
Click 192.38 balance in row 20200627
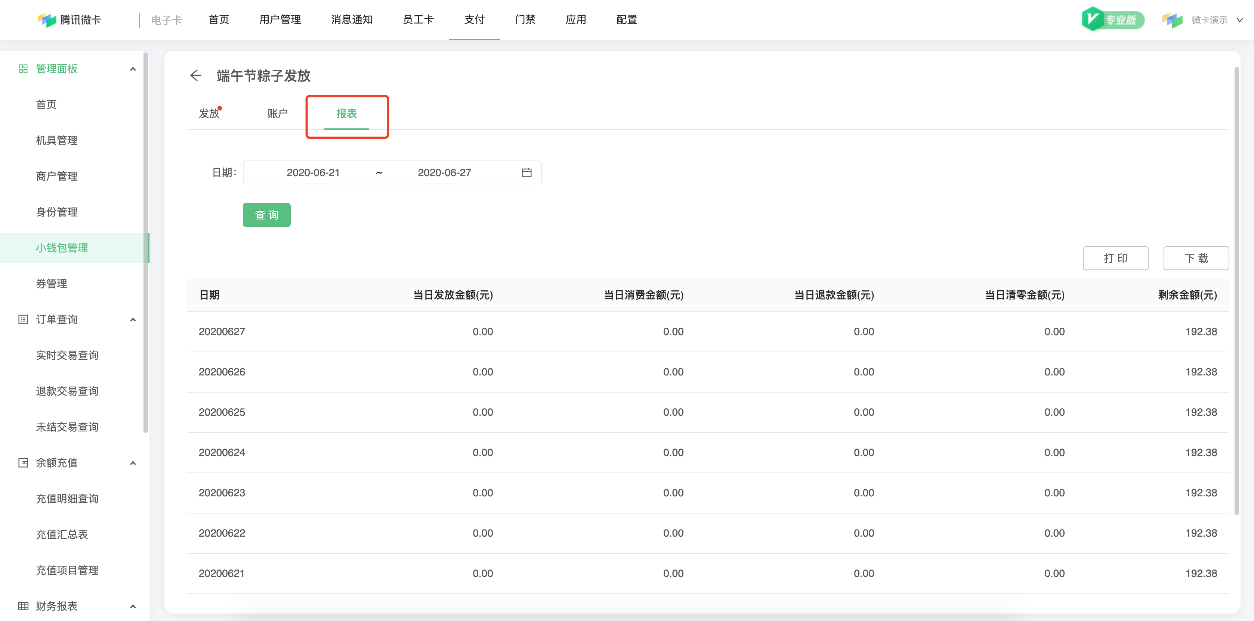(1201, 332)
